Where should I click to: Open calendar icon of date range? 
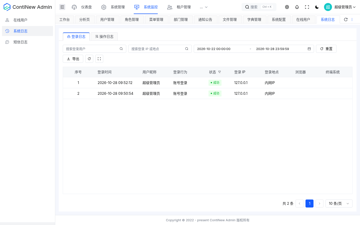coord(309,49)
